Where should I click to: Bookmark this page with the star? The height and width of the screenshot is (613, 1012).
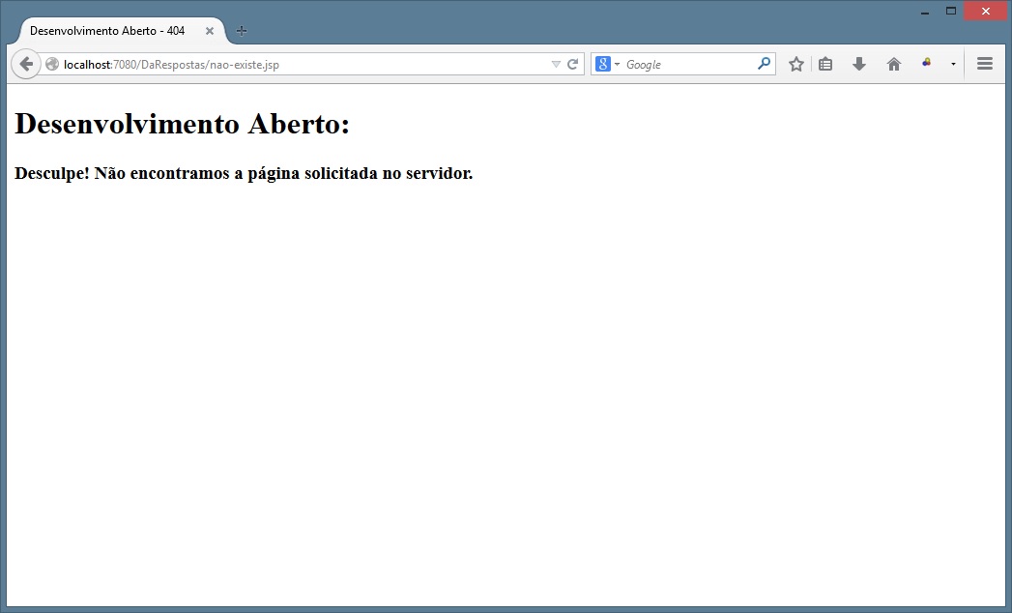[795, 65]
